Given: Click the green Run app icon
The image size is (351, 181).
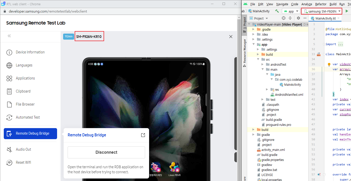Looking at the screenshot, I should tap(347, 11).
